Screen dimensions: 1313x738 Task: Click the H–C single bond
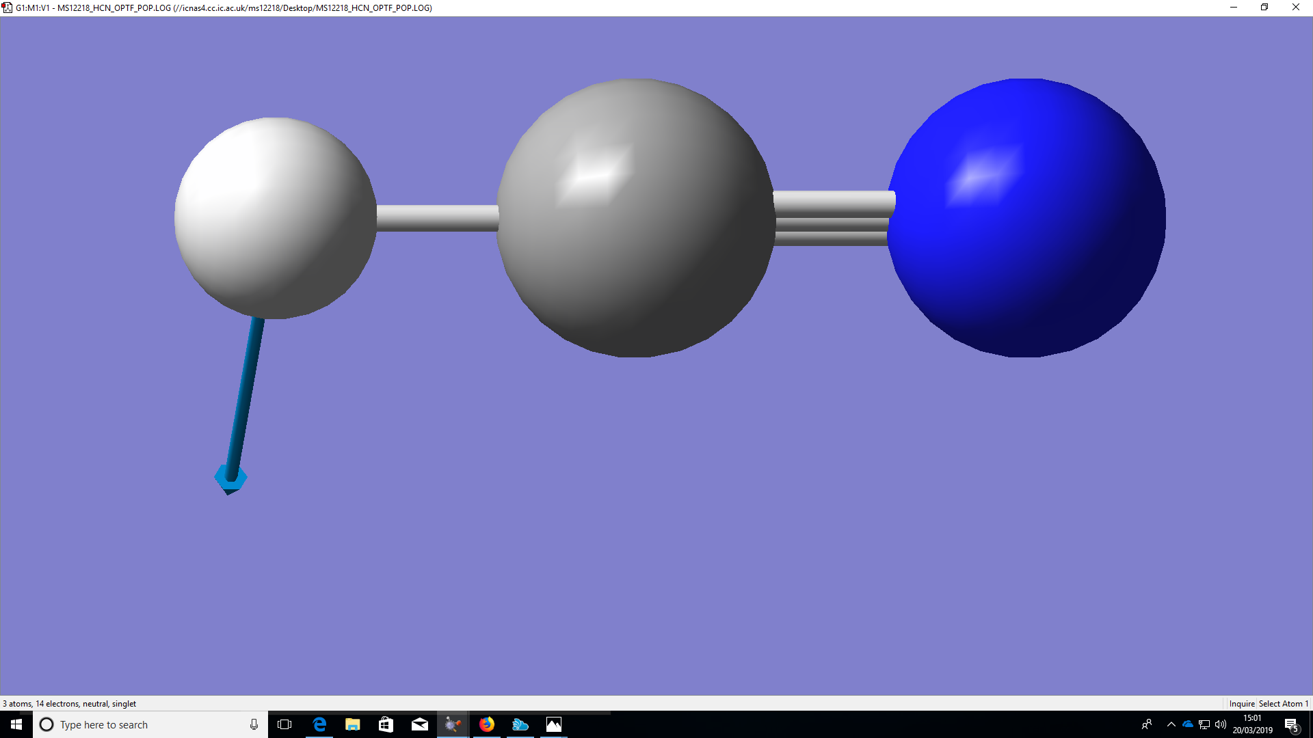(x=438, y=218)
